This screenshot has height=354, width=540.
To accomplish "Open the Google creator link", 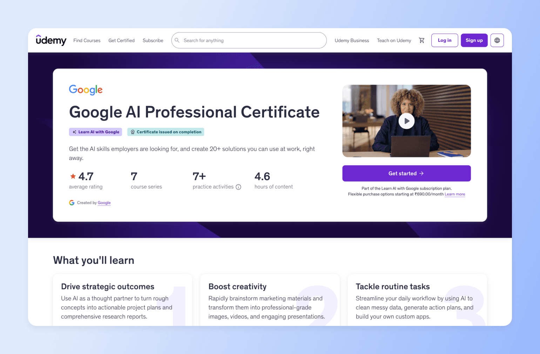I will point(104,203).
